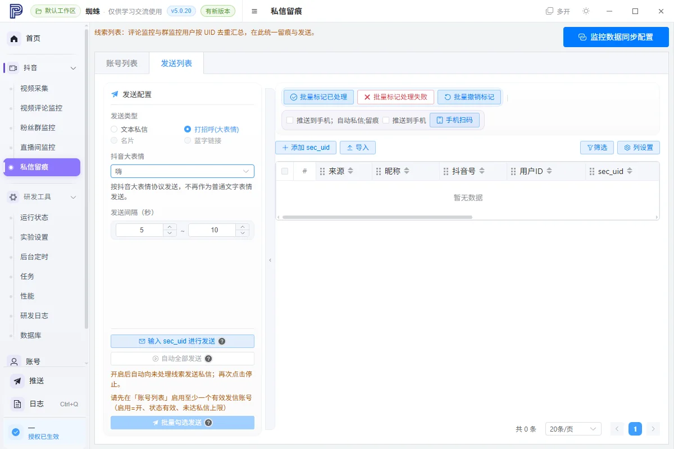The width and height of the screenshot is (674, 449).
Task: Collapse the 抖音 sidebar group
Action: (73, 68)
